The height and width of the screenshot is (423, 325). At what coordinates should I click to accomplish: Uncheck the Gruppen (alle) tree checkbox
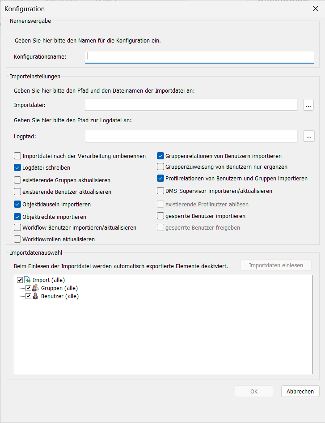pos(28,288)
